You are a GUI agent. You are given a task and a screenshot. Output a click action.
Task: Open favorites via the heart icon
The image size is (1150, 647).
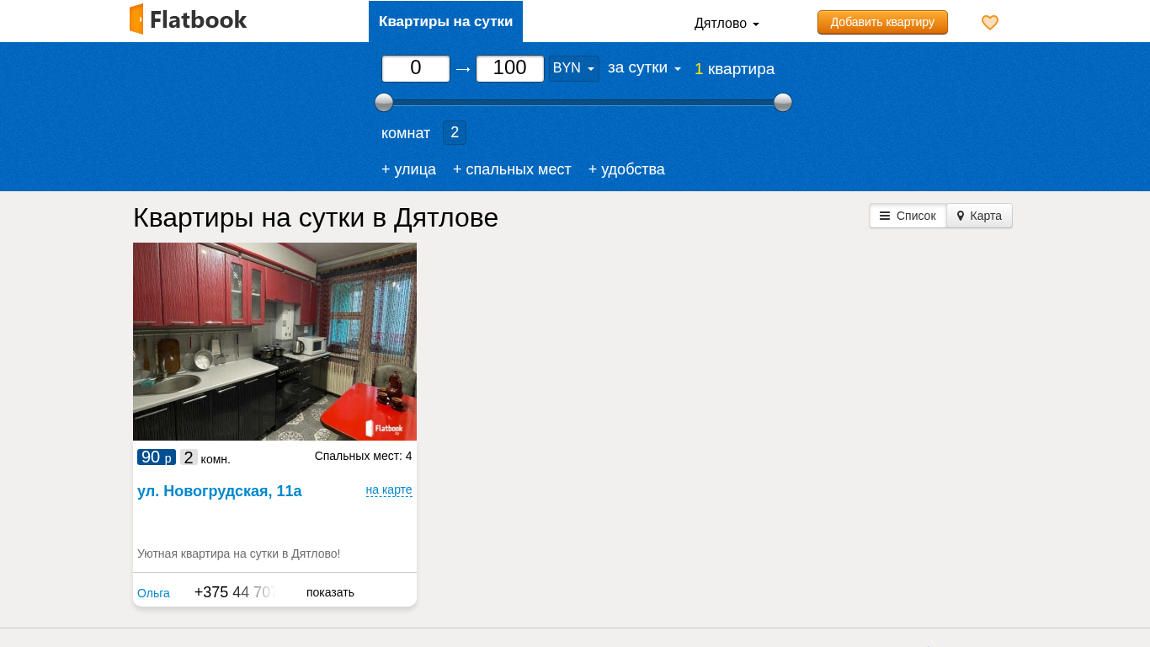(990, 23)
